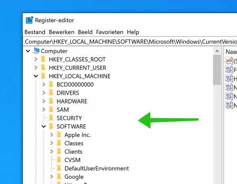Open the Favorieten menu
Viewport: 237px width, 184px height.
pyautogui.click(x=110, y=32)
